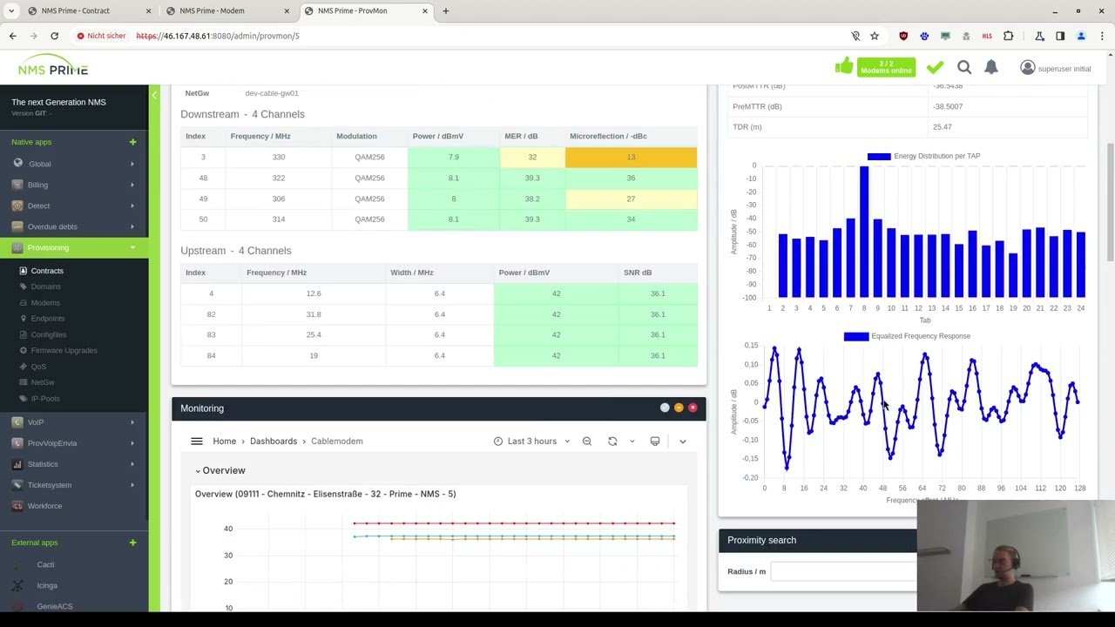Open the Cacti external app
1115x627 pixels.
pyautogui.click(x=45, y=564)
